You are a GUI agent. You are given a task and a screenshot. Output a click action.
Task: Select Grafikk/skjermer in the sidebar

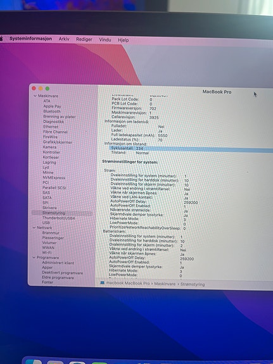point(58,142)
